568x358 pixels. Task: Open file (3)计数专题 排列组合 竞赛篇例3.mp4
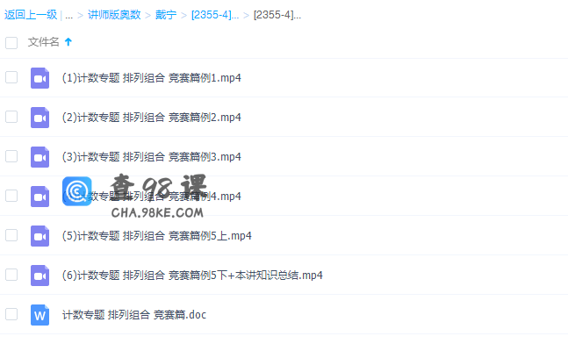(x=151, y=157)
